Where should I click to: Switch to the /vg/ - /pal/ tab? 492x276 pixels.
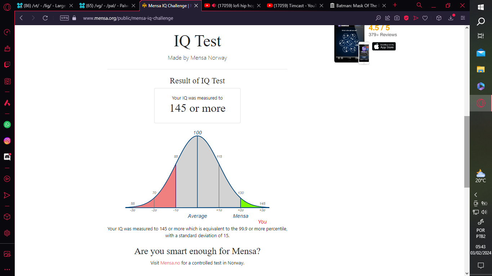pos(107,6)
